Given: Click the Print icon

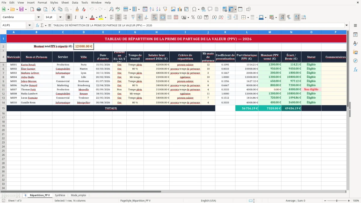Looking at the screenshot, I should 39,9.
